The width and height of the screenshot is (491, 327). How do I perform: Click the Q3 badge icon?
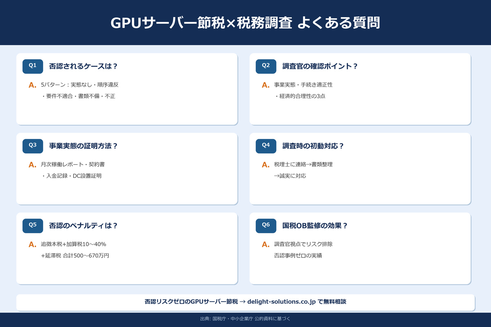pyautogui.click(x=32, y=146)
